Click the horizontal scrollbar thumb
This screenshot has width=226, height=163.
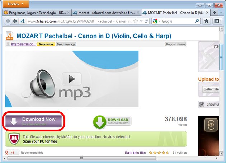(x=81, y=158)
